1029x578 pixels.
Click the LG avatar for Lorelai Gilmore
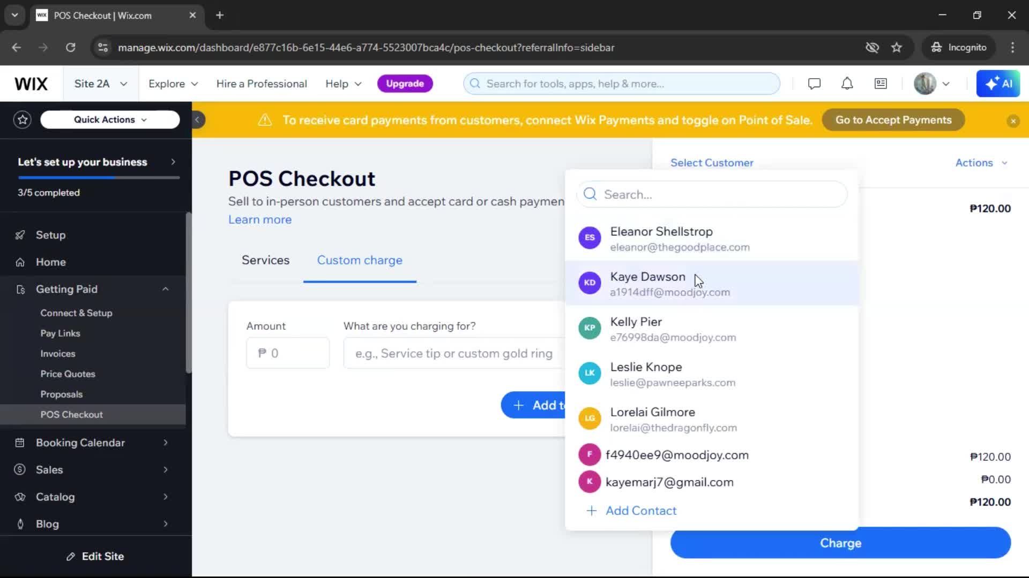(x=590, y=419)
